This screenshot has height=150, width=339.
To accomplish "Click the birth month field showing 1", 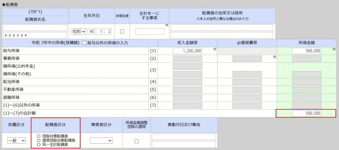I will tap(100, 31).
